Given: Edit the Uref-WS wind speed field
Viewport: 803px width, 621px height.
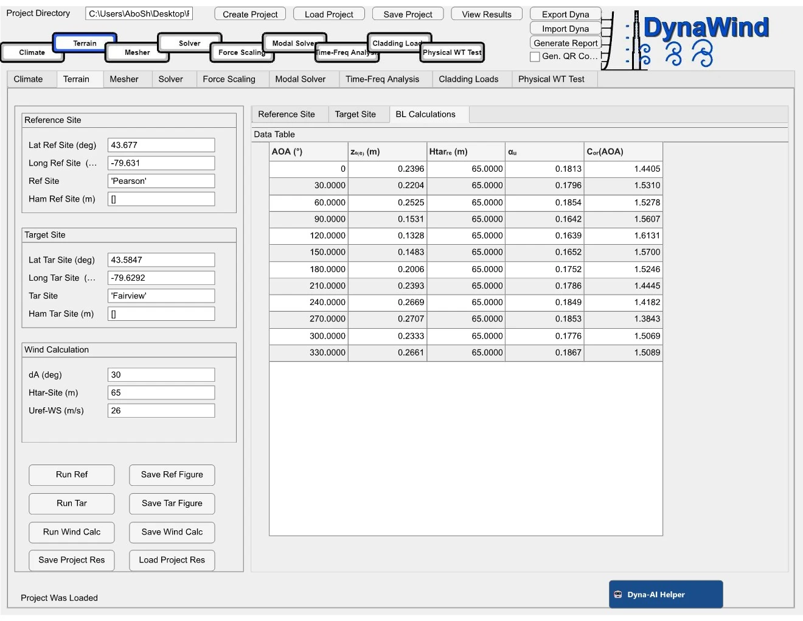Looking at the screenshot, I should click(161, 410).
